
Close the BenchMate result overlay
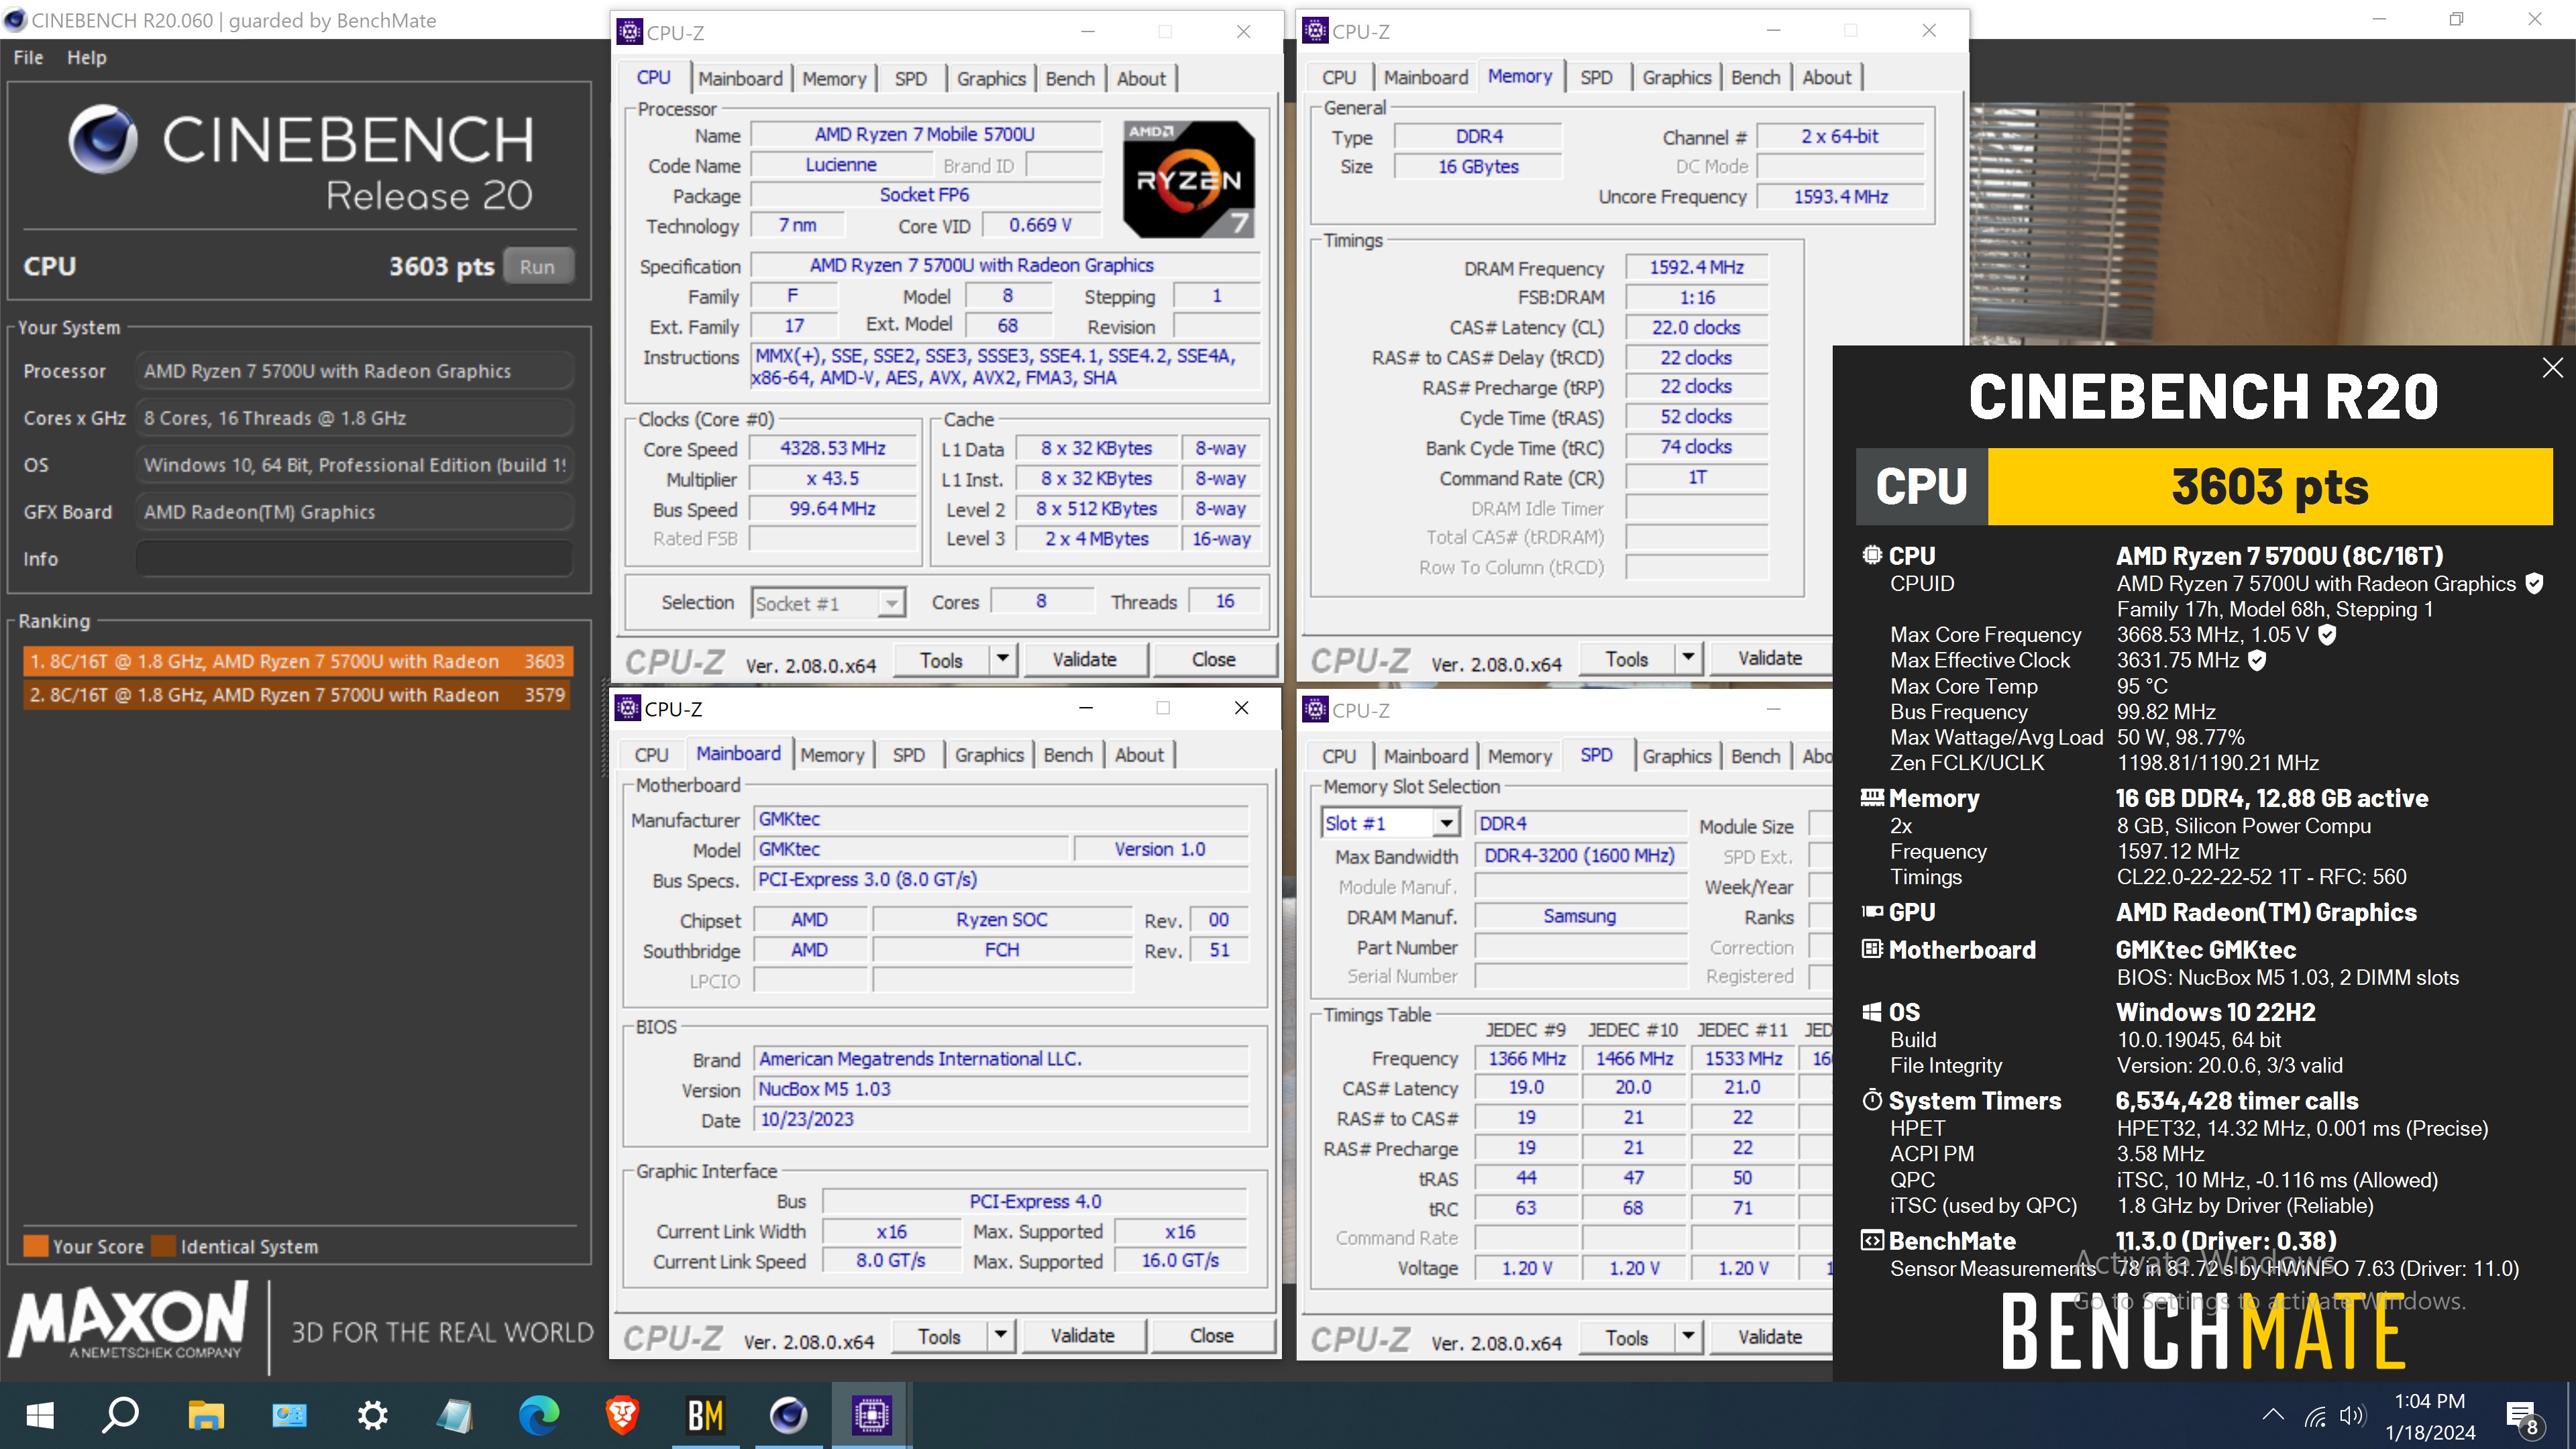point(2552,367)
